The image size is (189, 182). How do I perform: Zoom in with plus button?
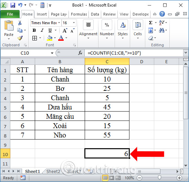(x=179, y=178)
